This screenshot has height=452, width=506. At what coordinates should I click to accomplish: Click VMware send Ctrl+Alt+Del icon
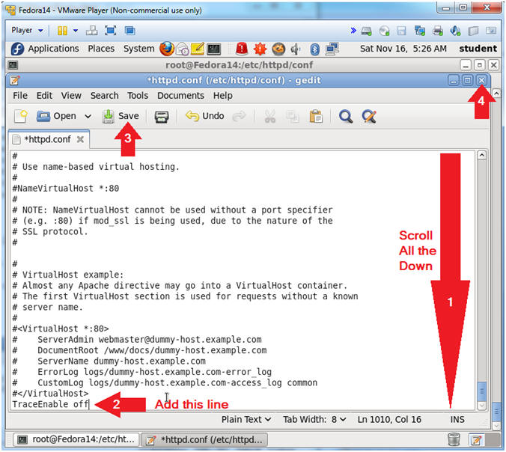pos(91,31)
